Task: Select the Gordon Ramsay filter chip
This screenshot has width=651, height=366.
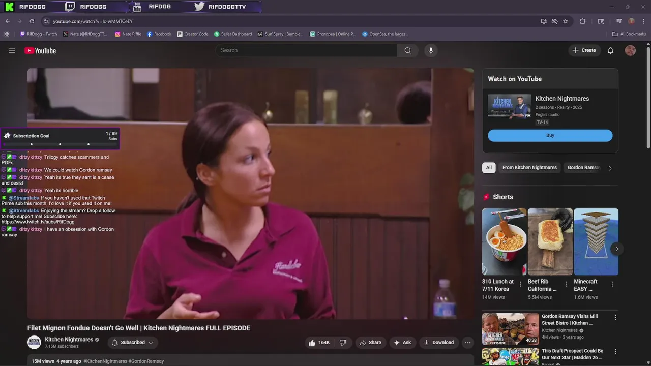Action: click(584, 167)
